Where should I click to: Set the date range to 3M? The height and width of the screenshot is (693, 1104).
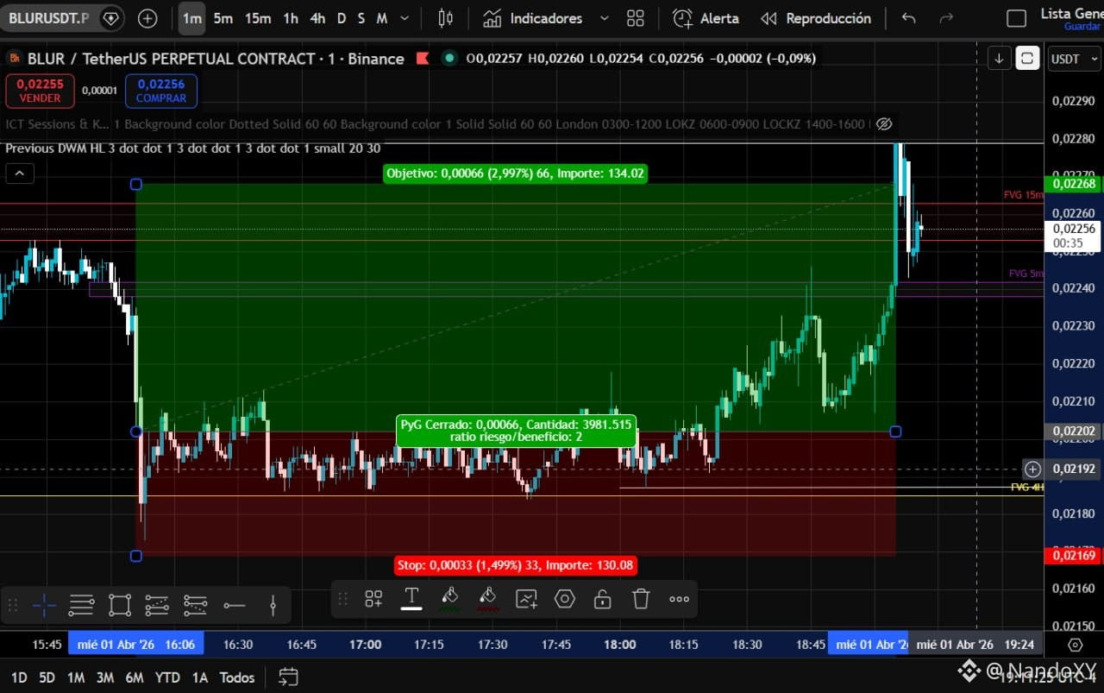[105, 677]
